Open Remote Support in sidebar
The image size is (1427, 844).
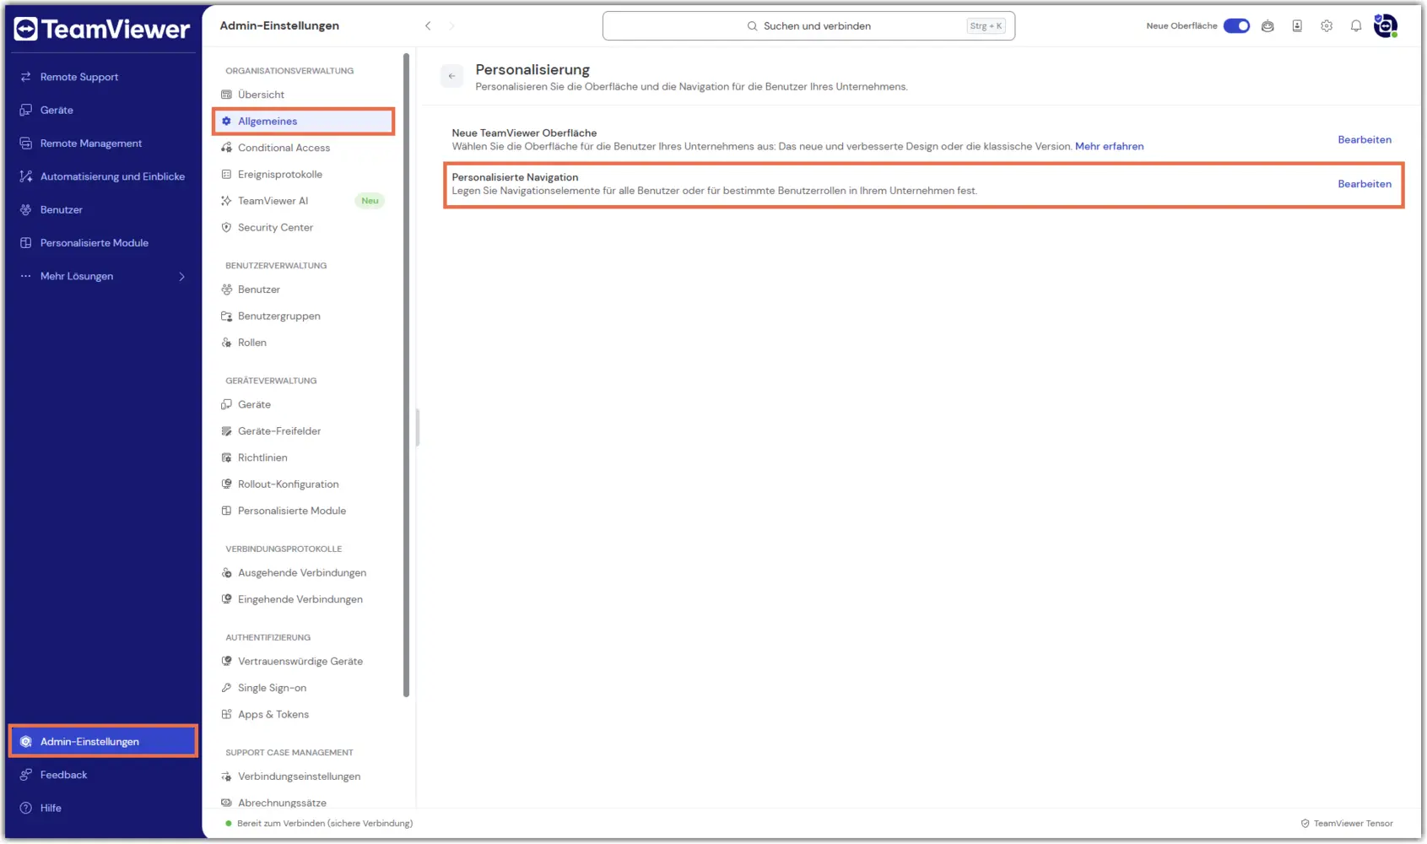point(103,77)
